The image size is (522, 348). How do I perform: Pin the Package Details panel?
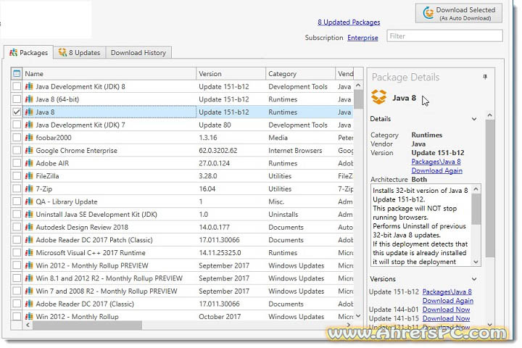pyautogui.click(x=485, y=77)
